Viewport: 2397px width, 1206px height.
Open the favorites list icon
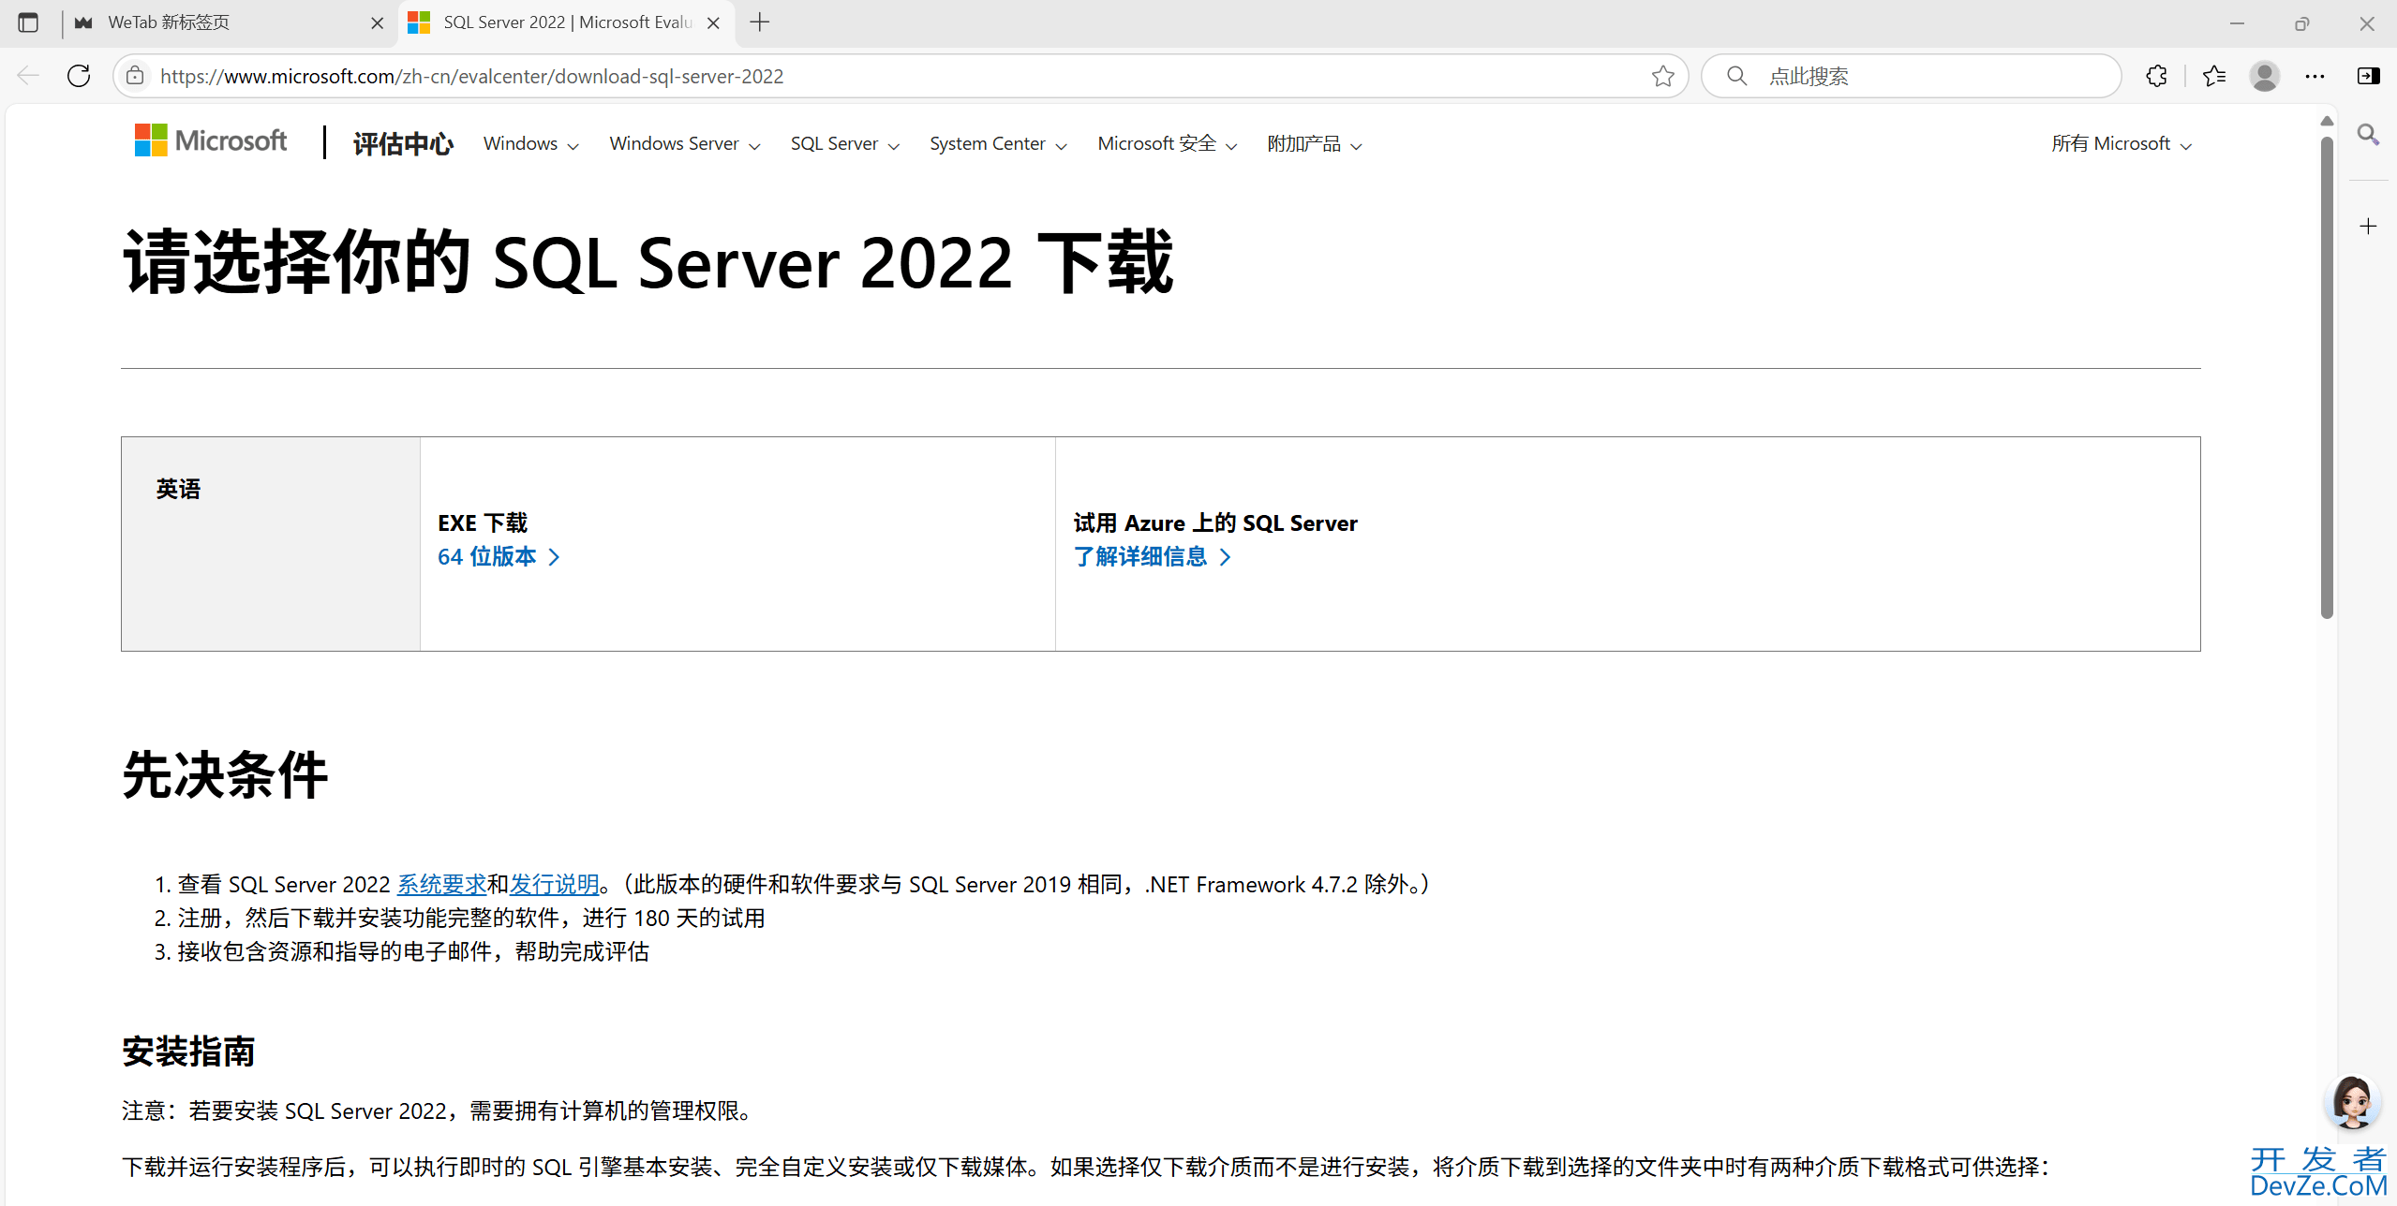[x=2214, y=76]
